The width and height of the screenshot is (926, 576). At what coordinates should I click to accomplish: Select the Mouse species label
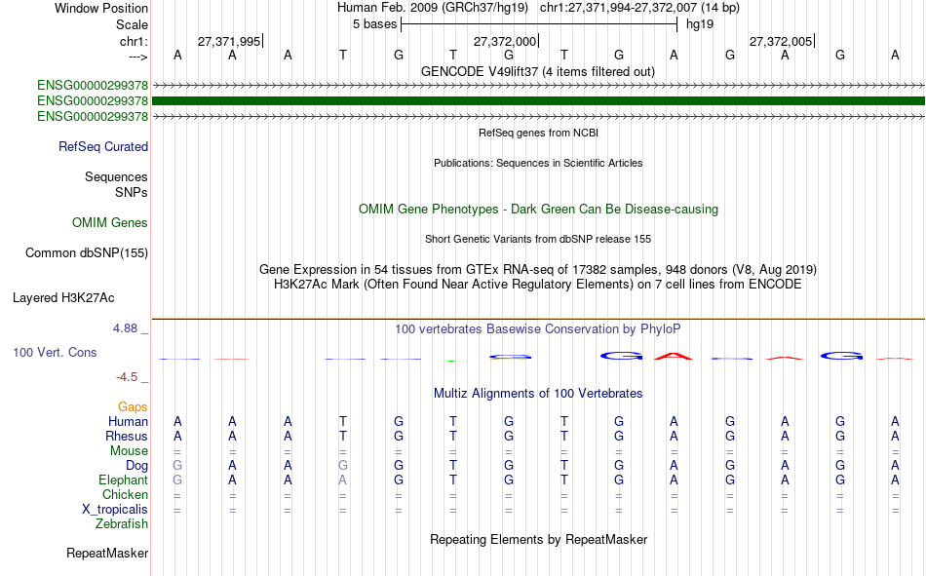point(129,450)
